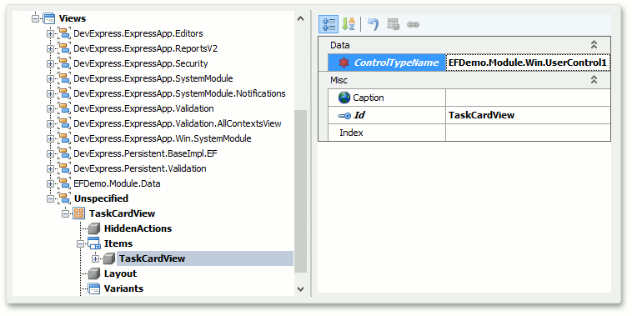Click the tree scrollbar down arrow

300,288
